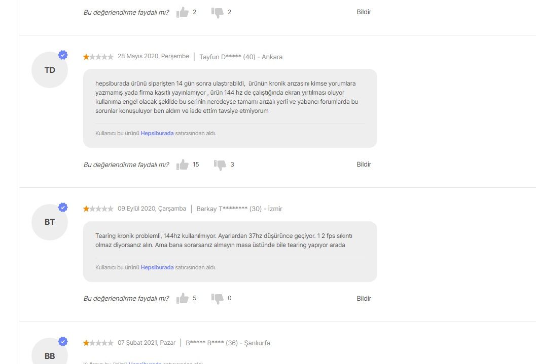Click Bildir on the topmost review
This screenshot has height=364, width=536.
point(364,12)
